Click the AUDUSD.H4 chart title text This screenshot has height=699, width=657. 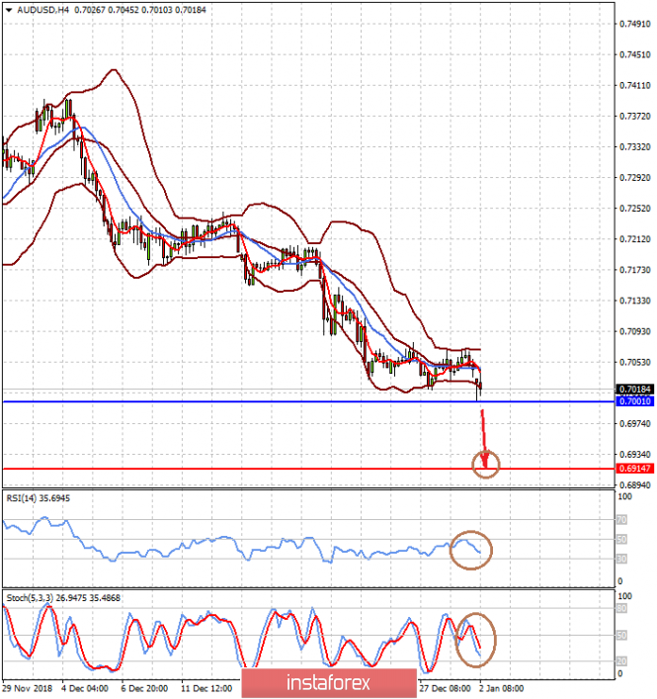click(43, 10)
